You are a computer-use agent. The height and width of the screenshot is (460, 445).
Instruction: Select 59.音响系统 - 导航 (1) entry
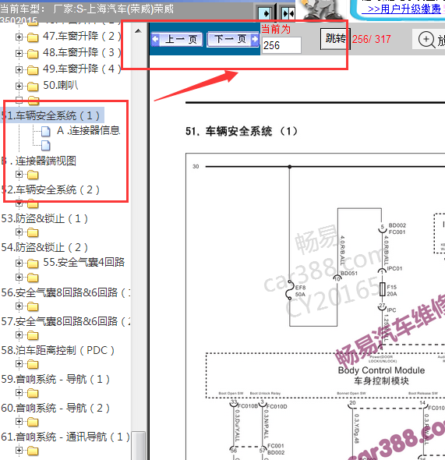[x=55, y=379]
